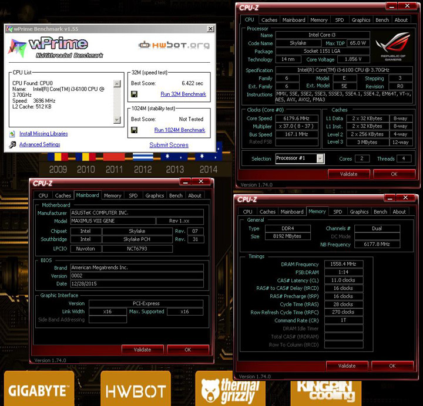
Task: Click the NB Frequency value 6177.8 MHz
Action: click(377, 244)
